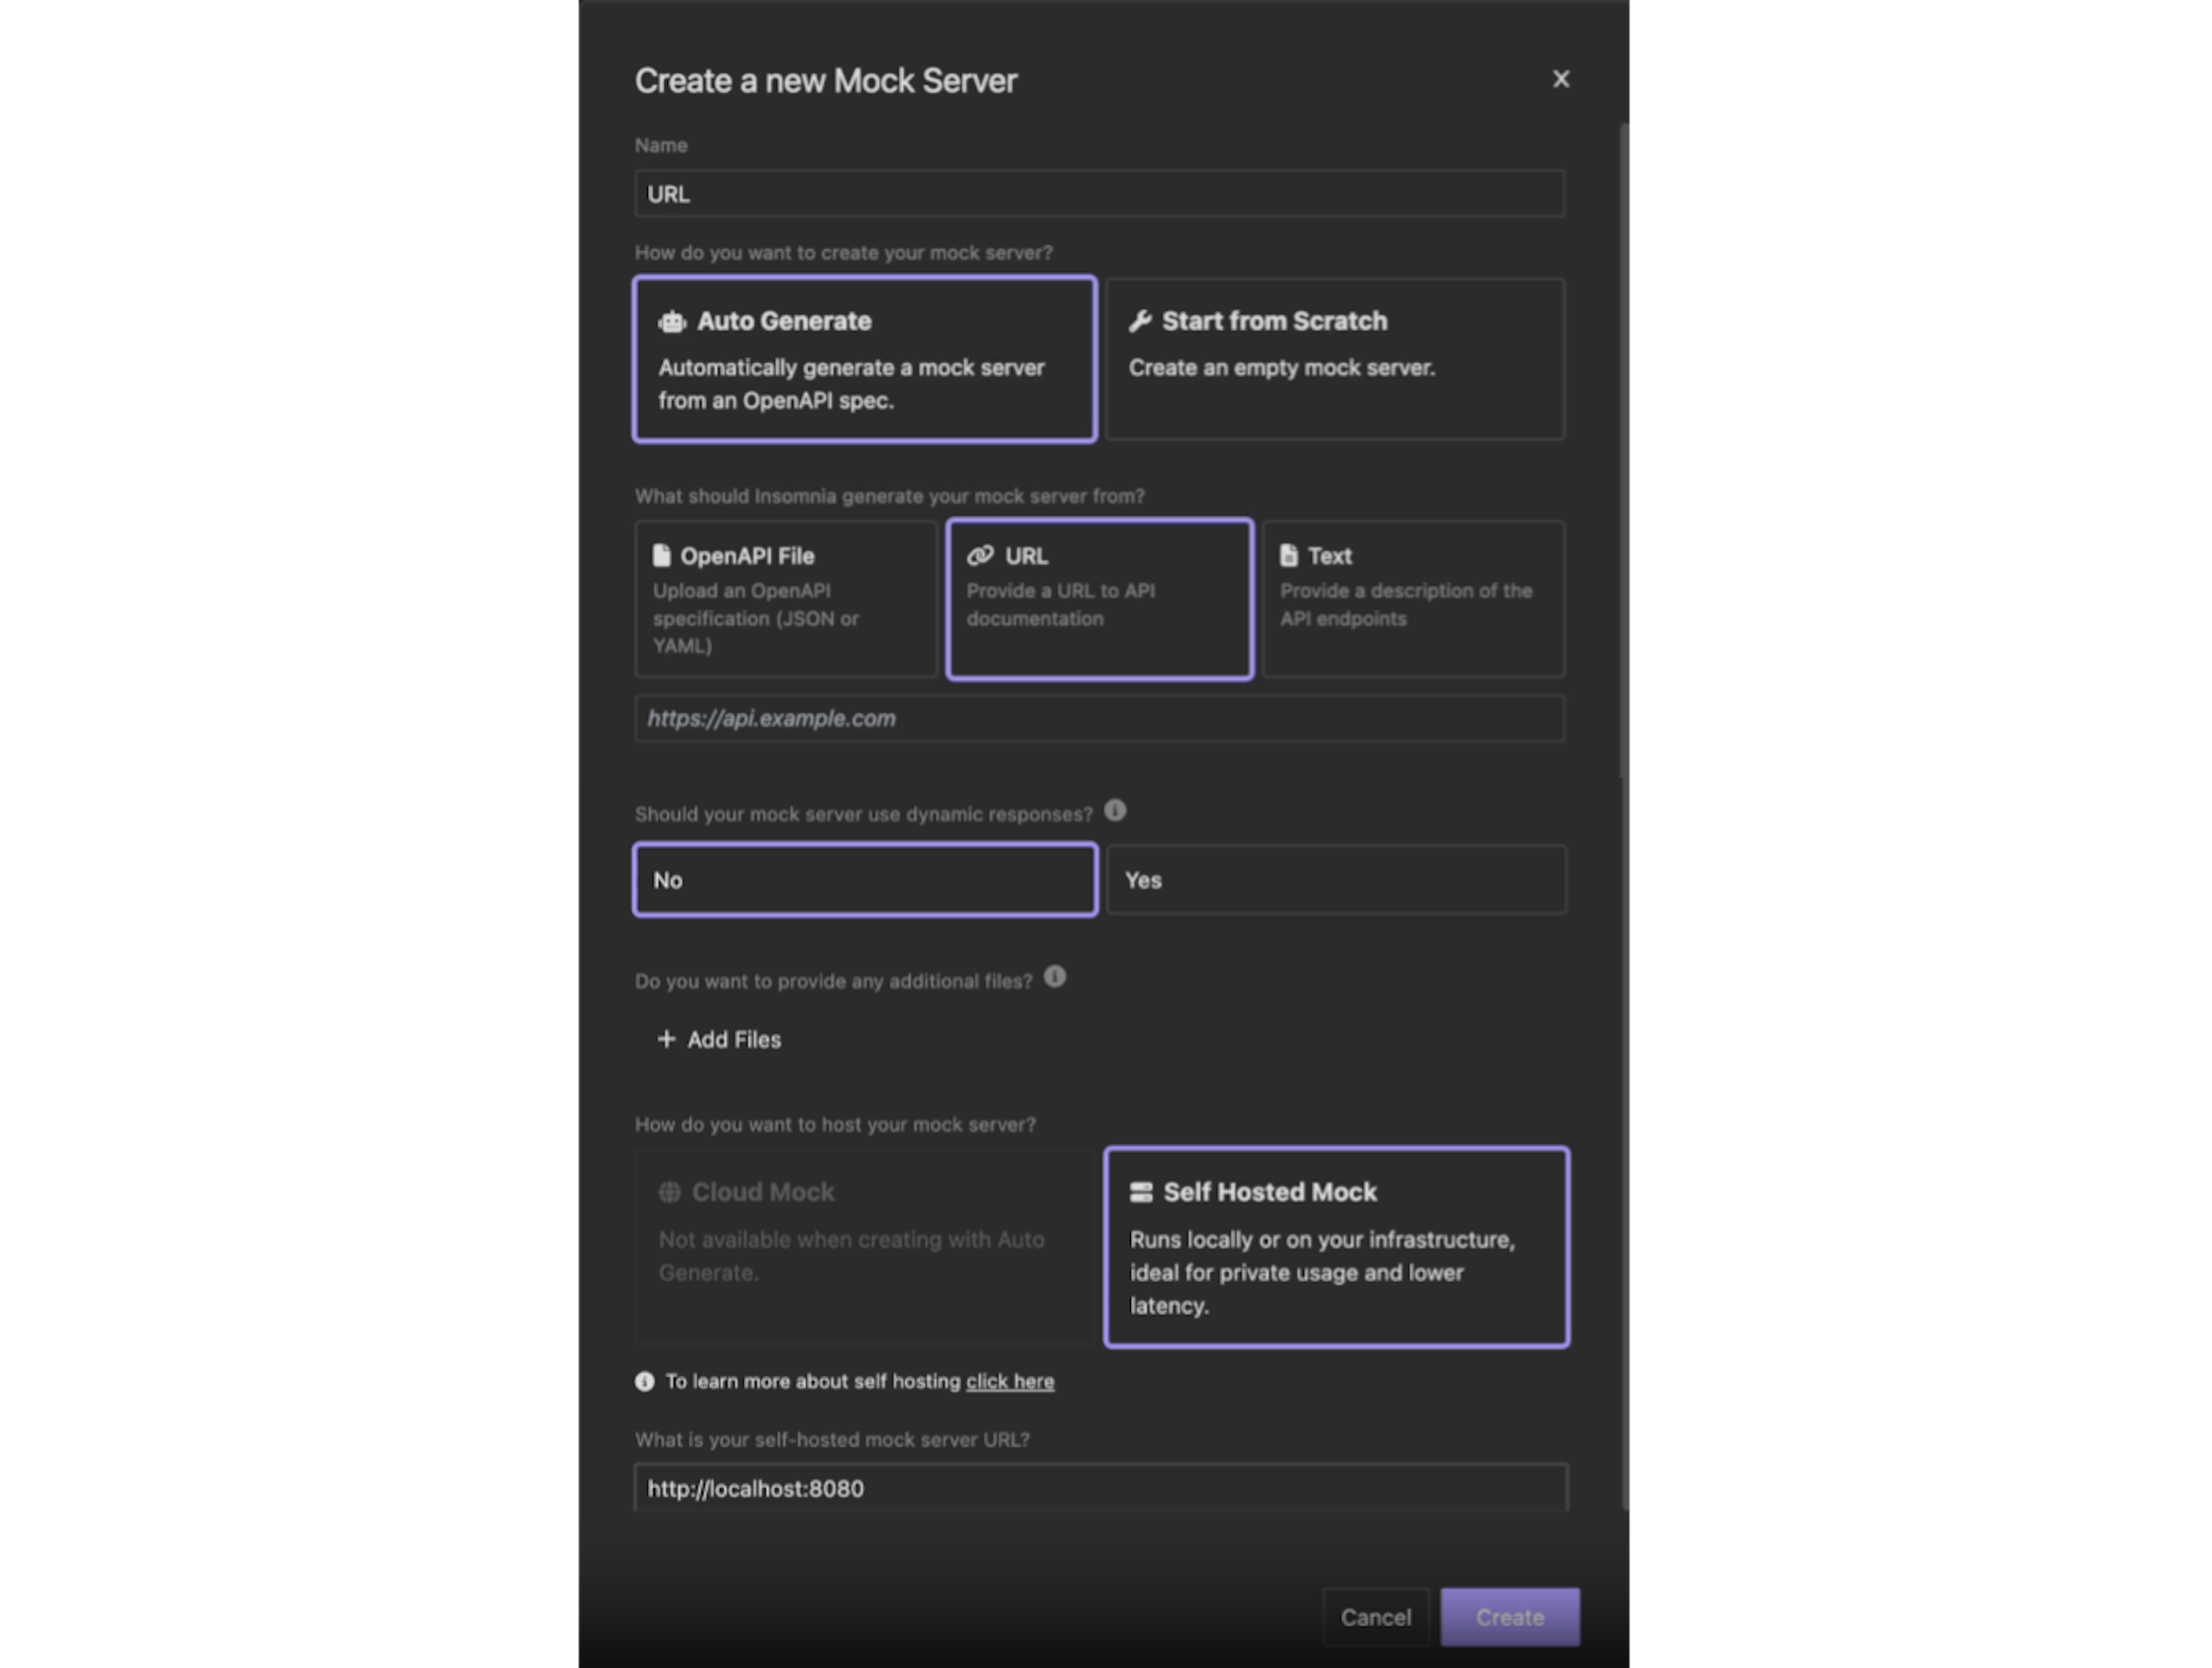Click the server icon beside Self Hosted Mock

click(1141, 1192)
